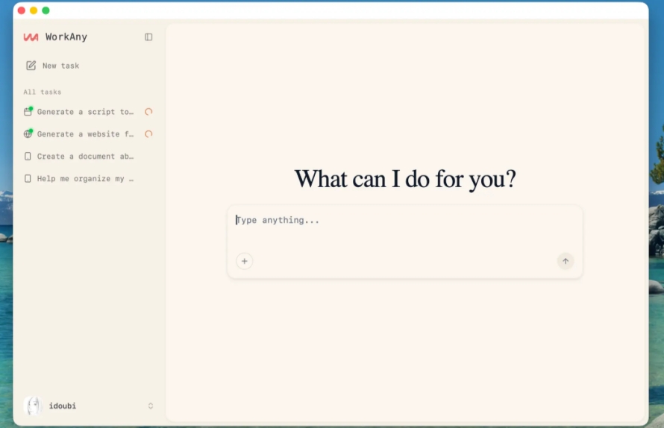Collapse sidebar with the panel toggle icon
Screen dimensions: 664x428
tap(148, 37)
